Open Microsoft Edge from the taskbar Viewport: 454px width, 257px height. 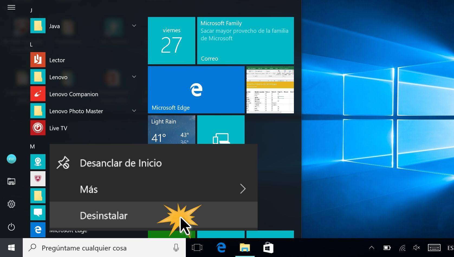(221, 248)
